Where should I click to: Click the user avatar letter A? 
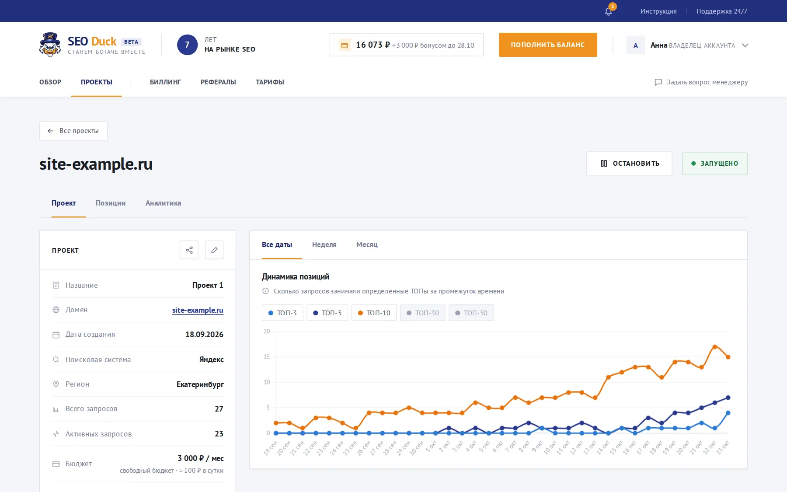635,45
